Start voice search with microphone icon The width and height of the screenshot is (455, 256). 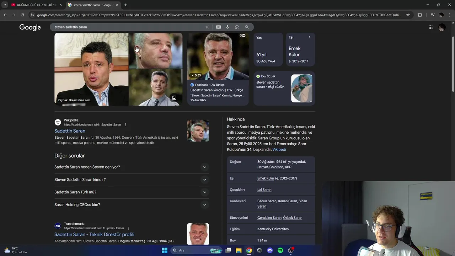(227, 27)
